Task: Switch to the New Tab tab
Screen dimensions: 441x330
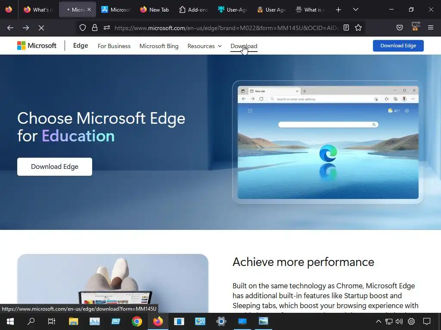Action: [x=155, y=9]
